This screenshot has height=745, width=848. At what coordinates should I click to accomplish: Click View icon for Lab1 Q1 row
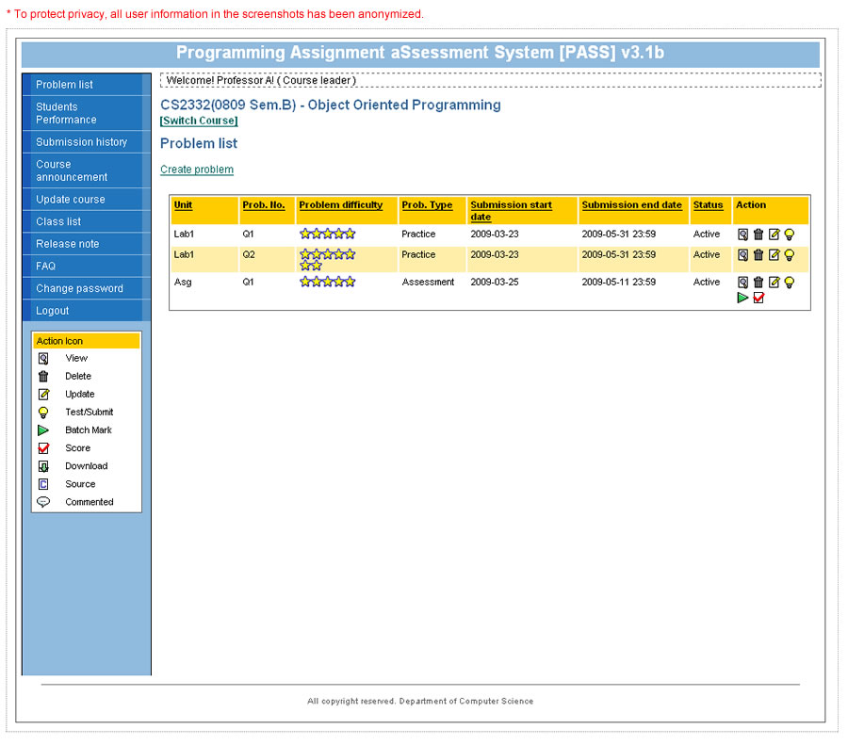click(742, 234)
